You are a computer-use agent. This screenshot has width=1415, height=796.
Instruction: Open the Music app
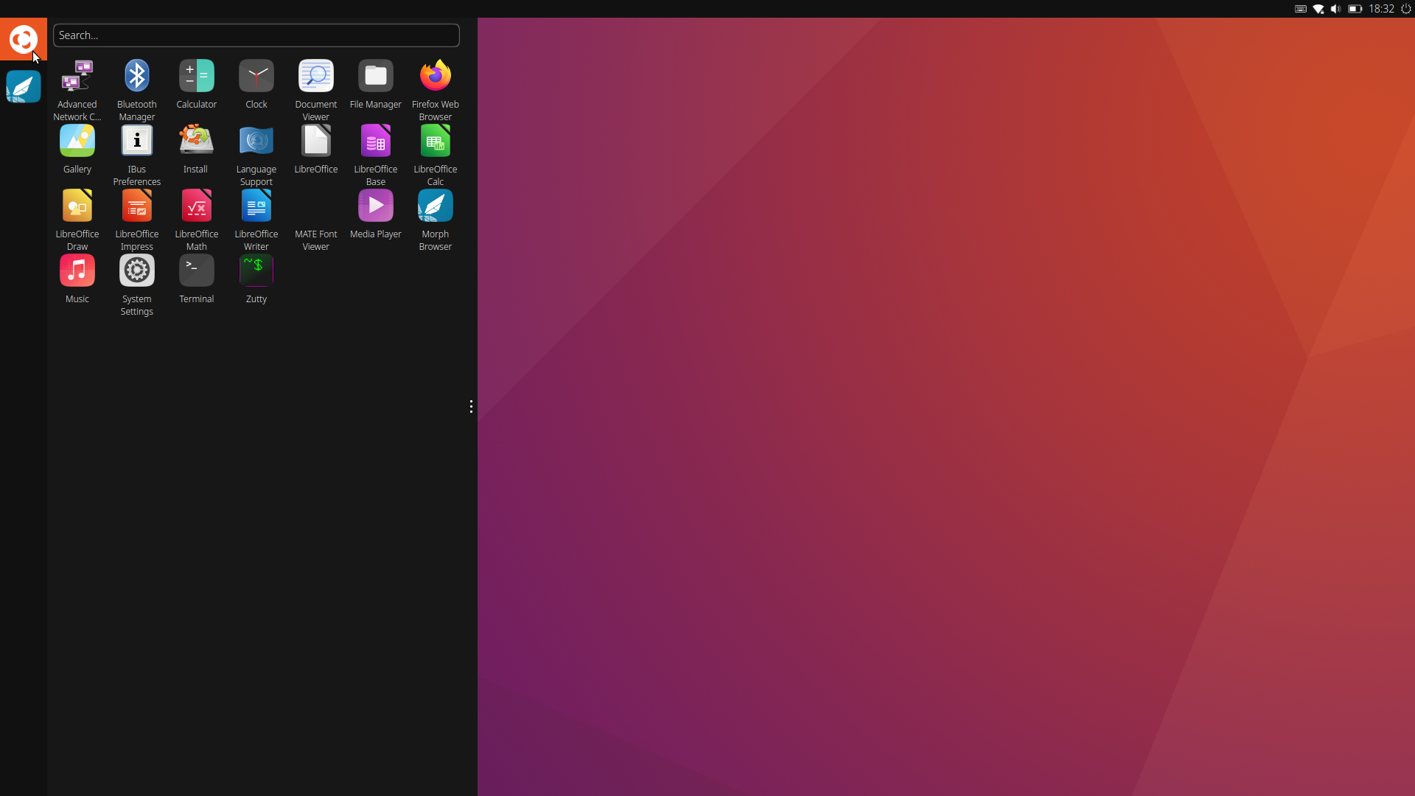[77, 279]
